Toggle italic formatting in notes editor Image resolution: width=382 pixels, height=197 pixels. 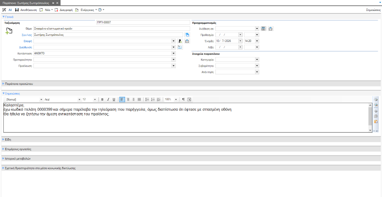tap(108, 100)
